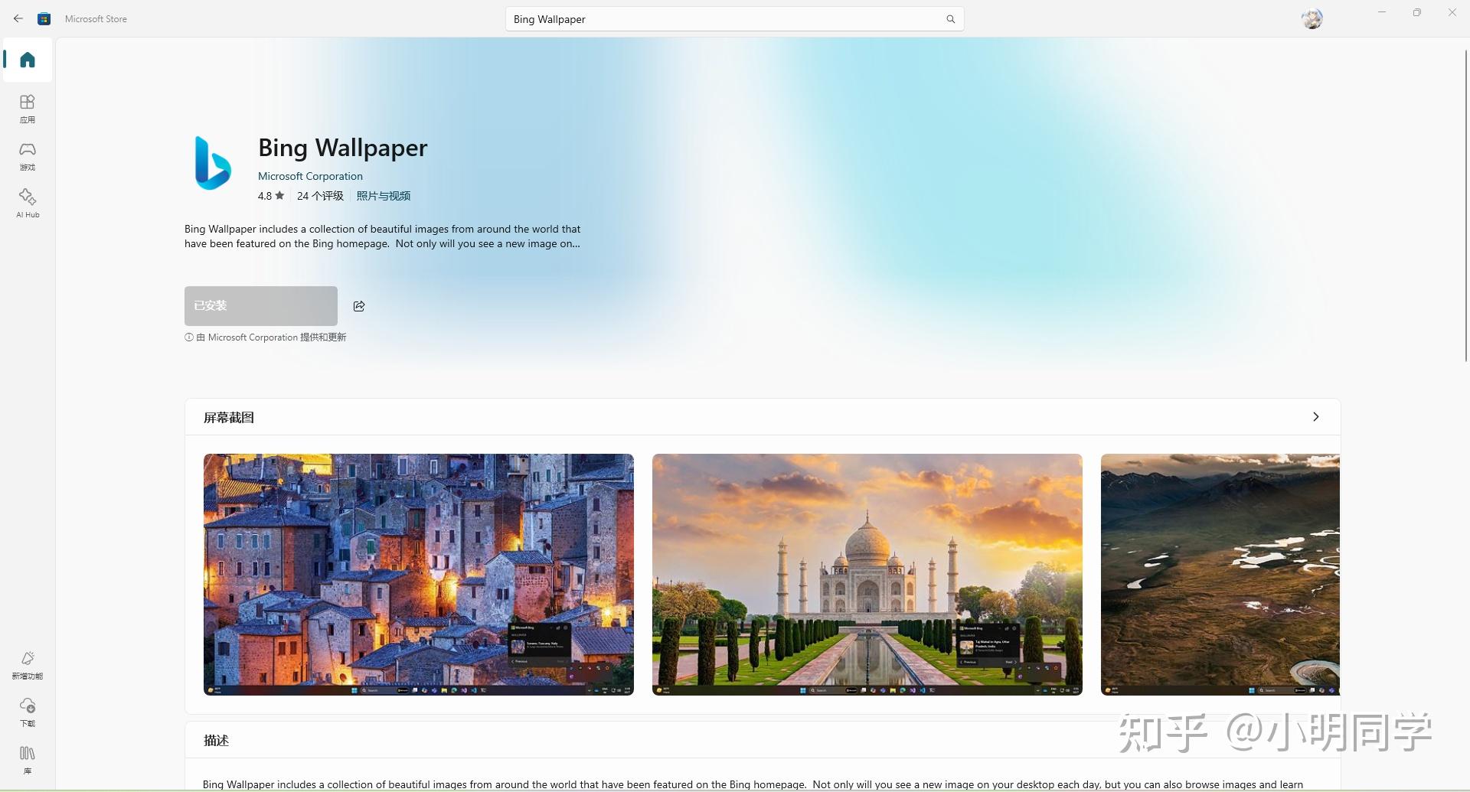Click the 已安装 installed button
The image size is (1470, 792).
[261, 306]
